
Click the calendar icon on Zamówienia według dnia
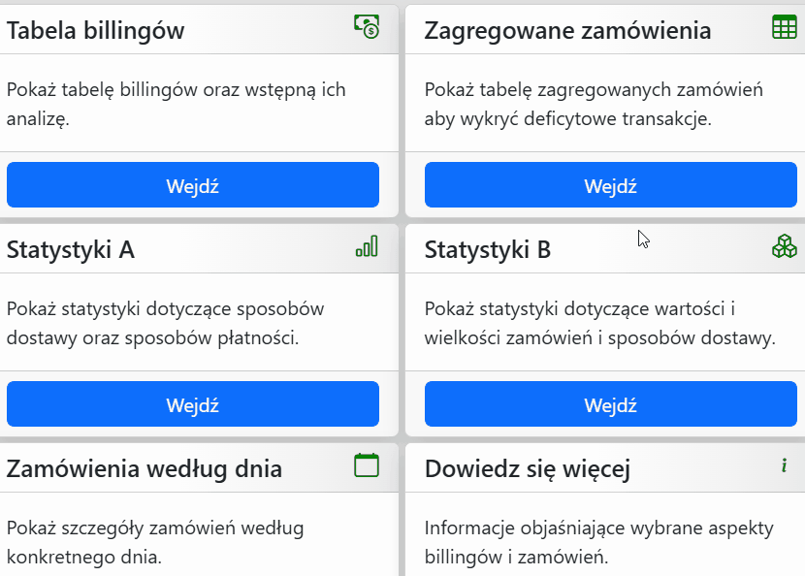tap(367, 465)
